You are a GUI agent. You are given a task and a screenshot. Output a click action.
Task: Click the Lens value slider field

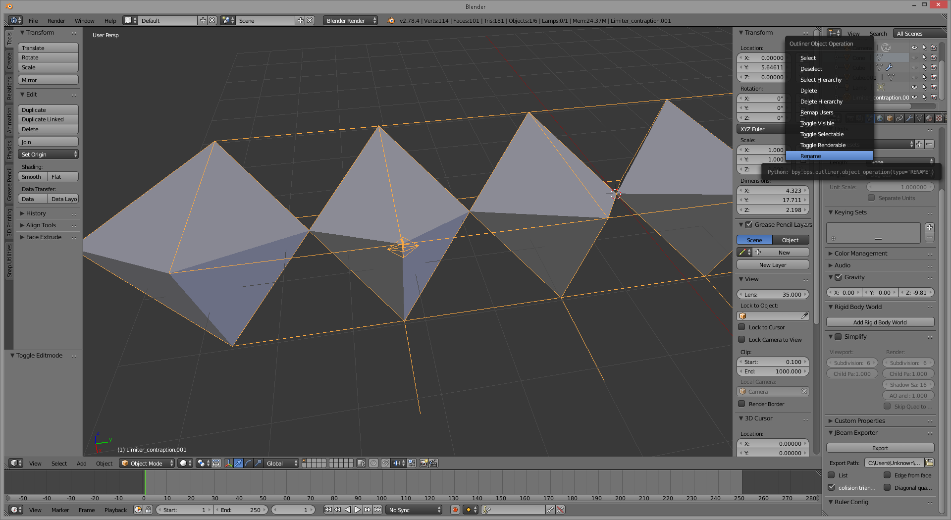[773, 294]
